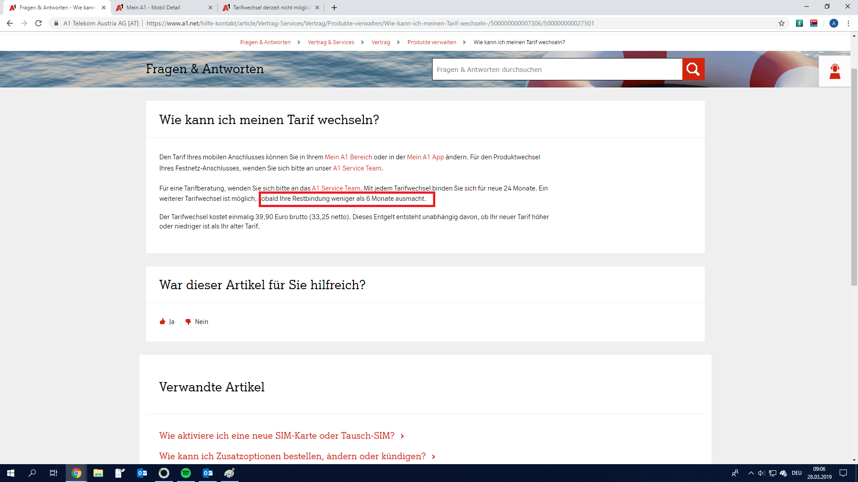Screen dimensions: 858x482
Task: Click the volume icon in system tray
Action: pyautogui.click(x=761, y=473)
